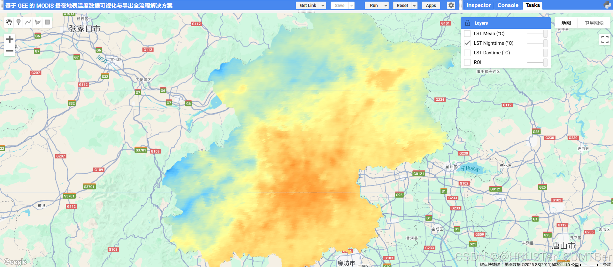Expand the Get Link dropdown arrow
The image size is (613, 267).
coord(323,5)
